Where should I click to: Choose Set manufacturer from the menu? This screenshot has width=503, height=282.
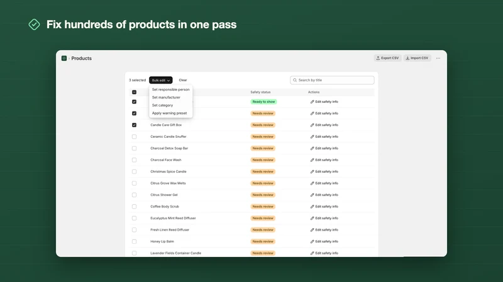pyautogui.click(x=166, y=97)
